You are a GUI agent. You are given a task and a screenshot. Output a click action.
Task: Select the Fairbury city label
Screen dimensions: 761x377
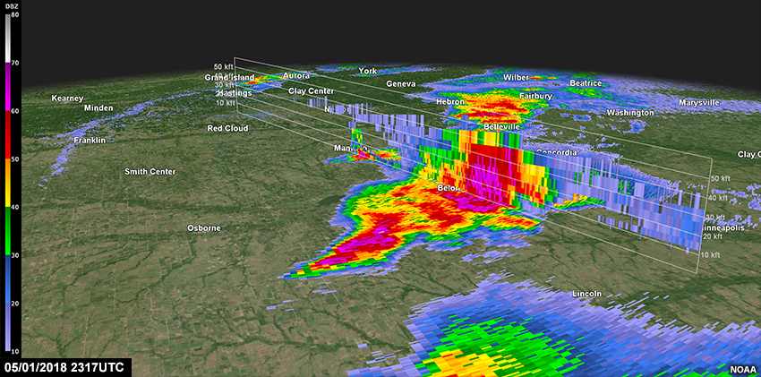[535, 97]
